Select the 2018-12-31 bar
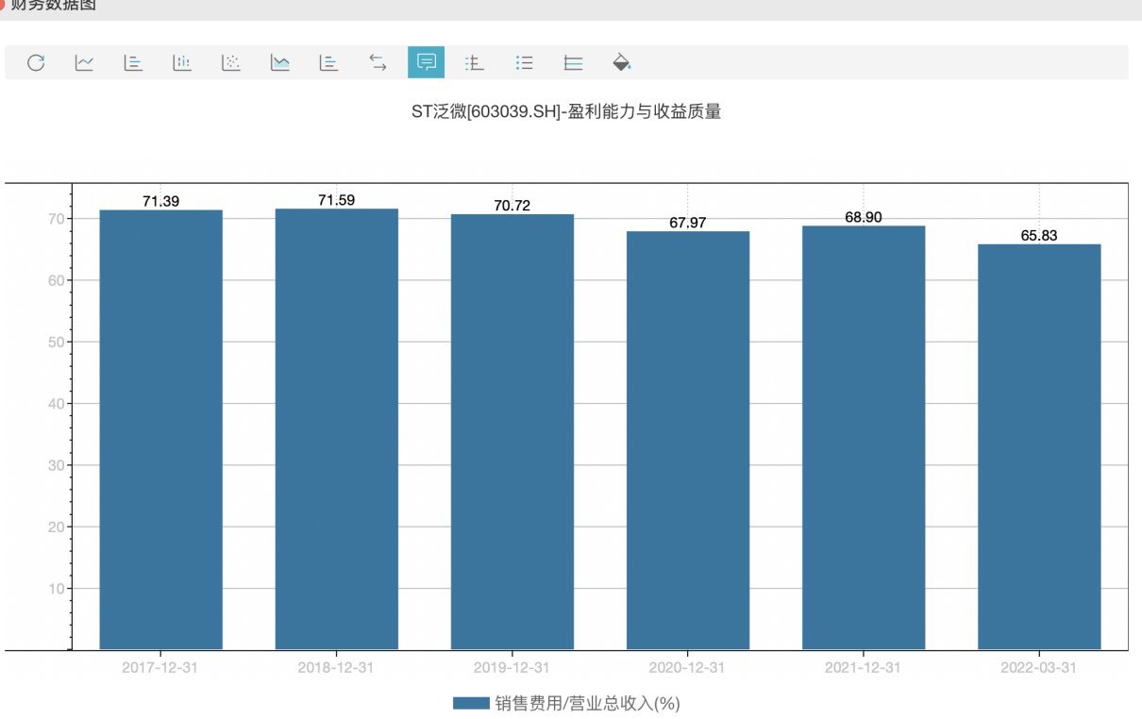 pyautogui.click(x=337, y=428)
